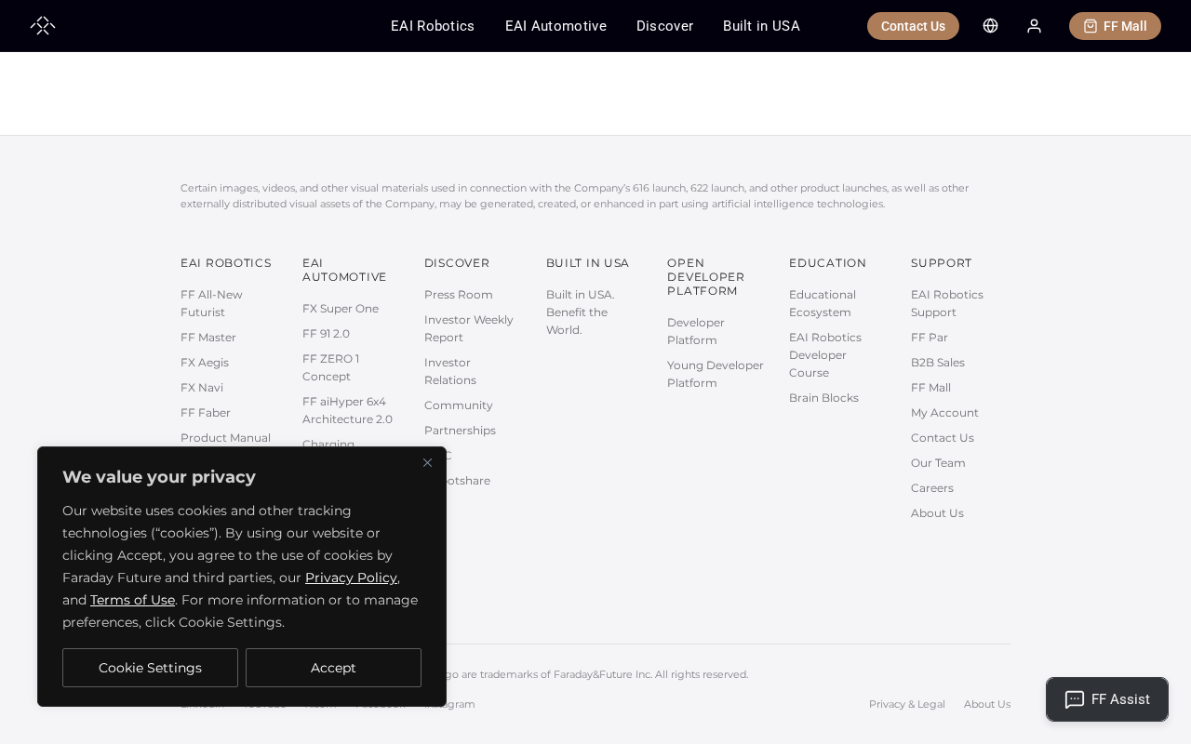Go to the EAI Robotics Support footer link
Viewport: 1191px width, 744px height.
click(x=947, y=303)
